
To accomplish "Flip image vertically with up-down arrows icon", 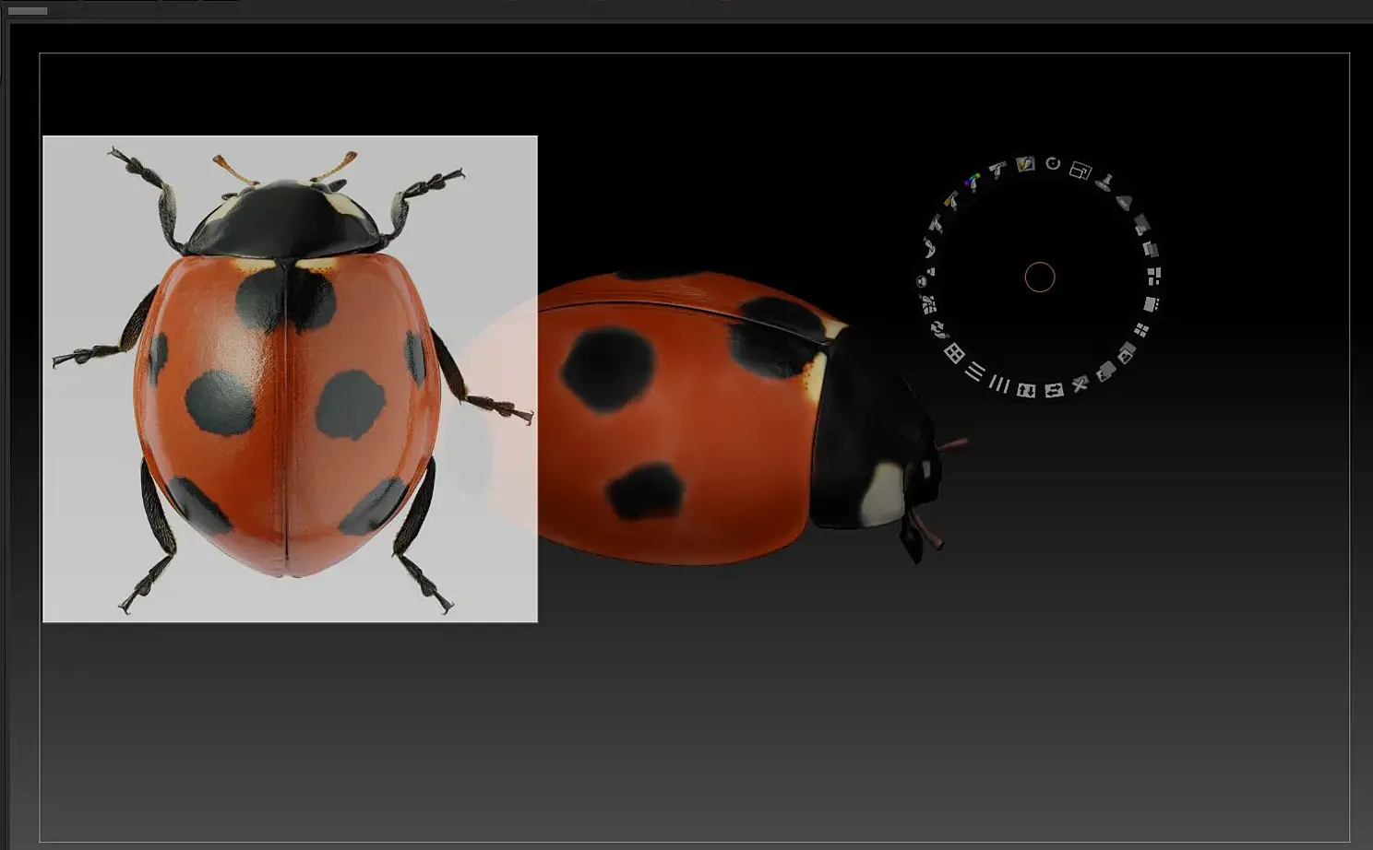I will coord(1026,390).
